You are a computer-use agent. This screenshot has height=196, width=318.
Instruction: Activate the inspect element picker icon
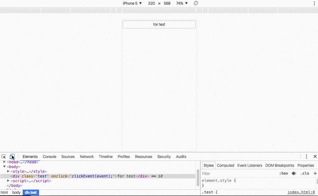click(x=4, y=156)
